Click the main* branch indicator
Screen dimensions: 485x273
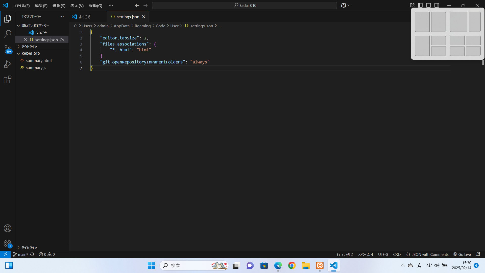pos(20,254)
